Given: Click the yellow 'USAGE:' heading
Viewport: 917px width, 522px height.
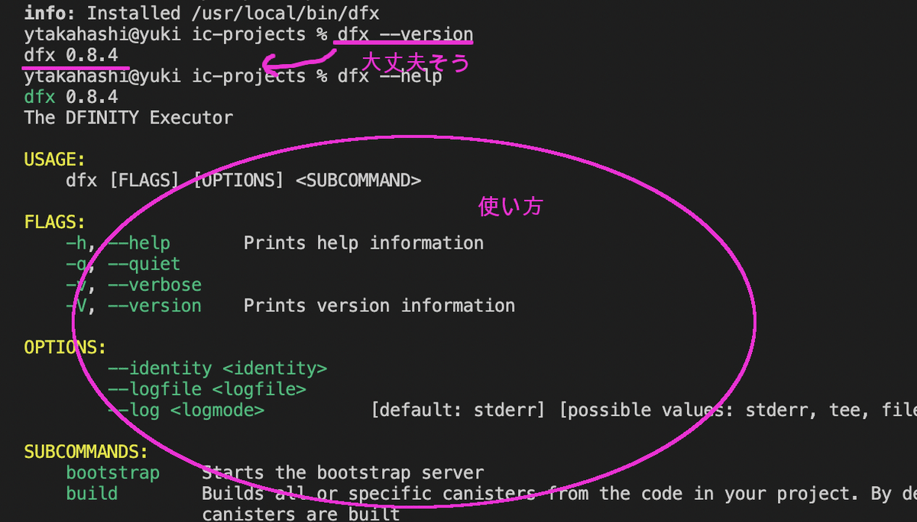Looking at the screenshot, I should [x=55, y=159].
